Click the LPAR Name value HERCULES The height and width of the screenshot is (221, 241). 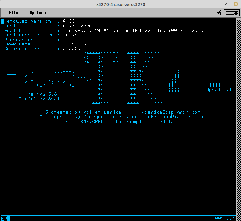[74, 44]
